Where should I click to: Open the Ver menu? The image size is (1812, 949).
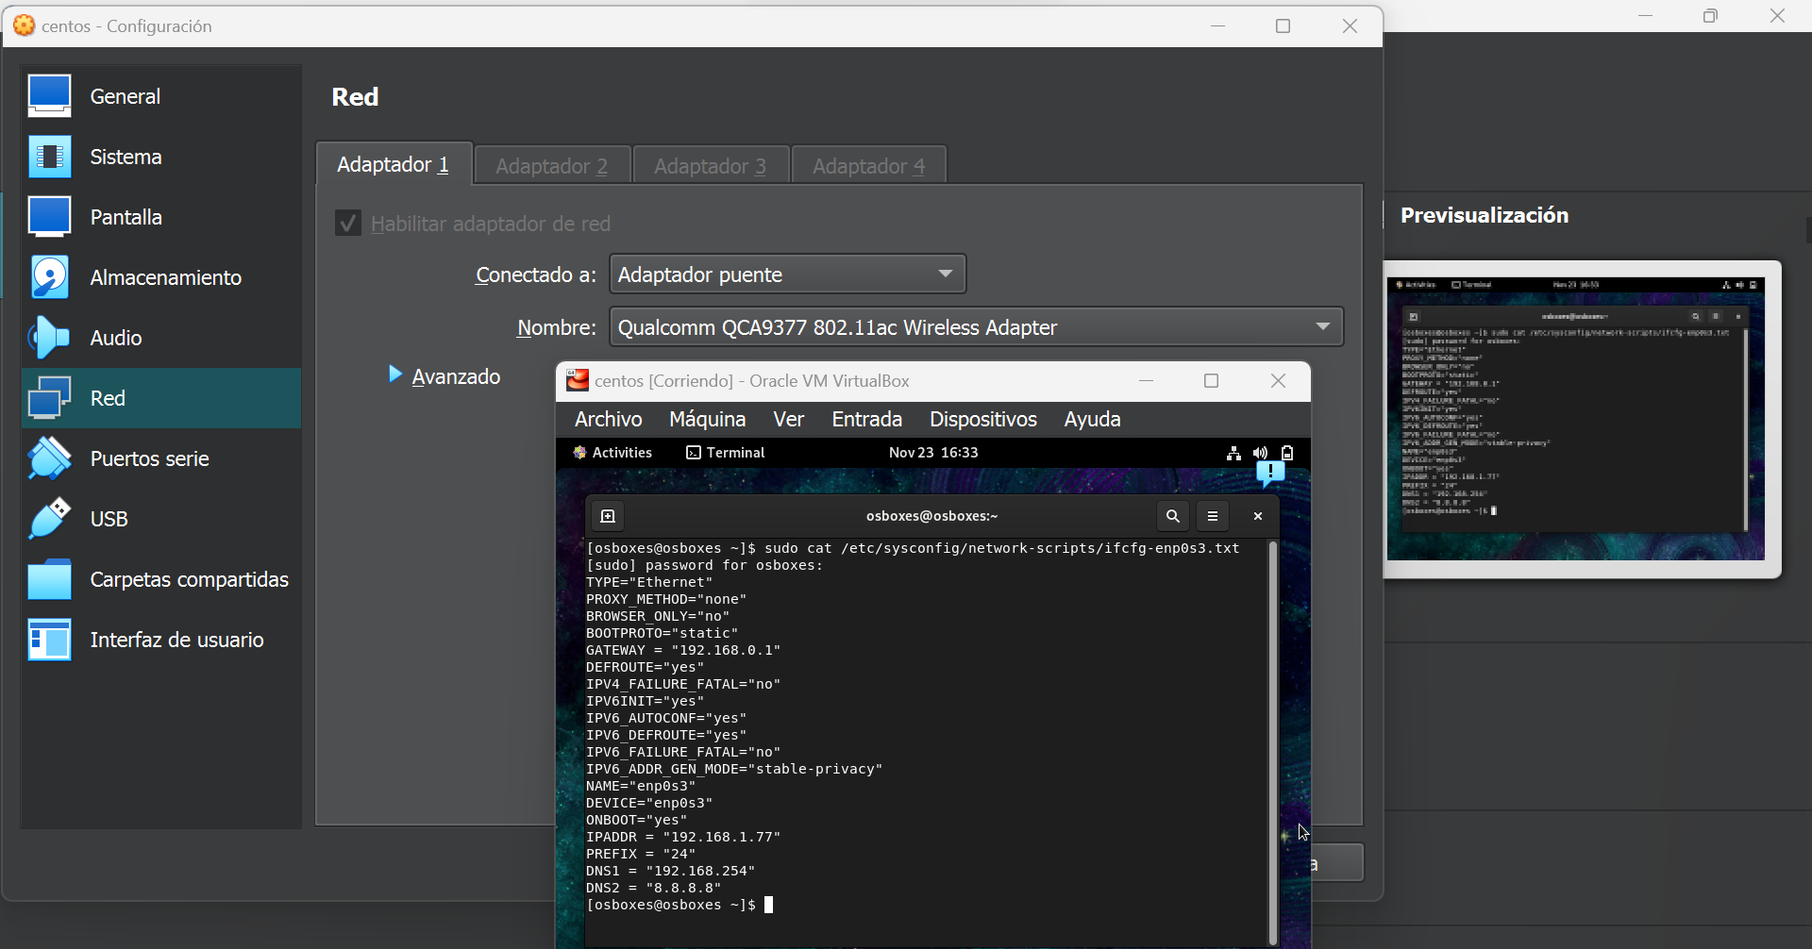click(789, 419)
